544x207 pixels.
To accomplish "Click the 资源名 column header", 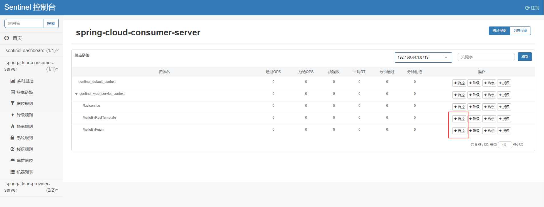I will coord(164,72).
